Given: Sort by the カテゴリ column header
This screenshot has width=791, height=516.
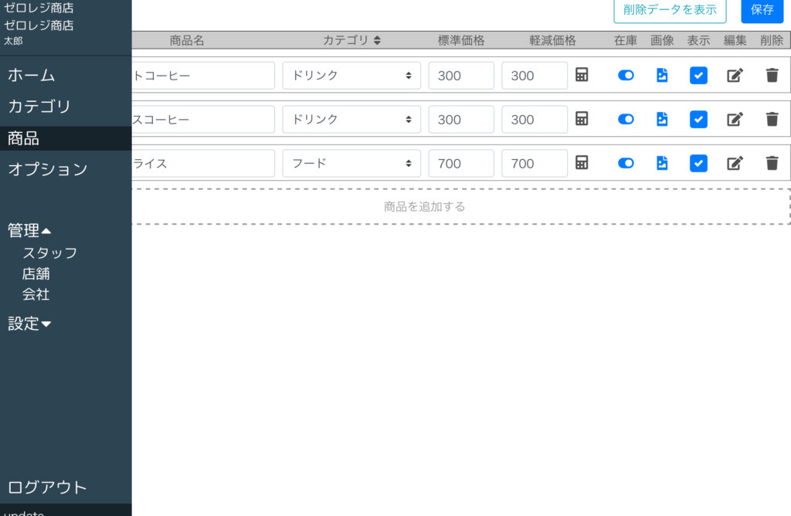Looking at the screenshot, I should click(351, 40).
